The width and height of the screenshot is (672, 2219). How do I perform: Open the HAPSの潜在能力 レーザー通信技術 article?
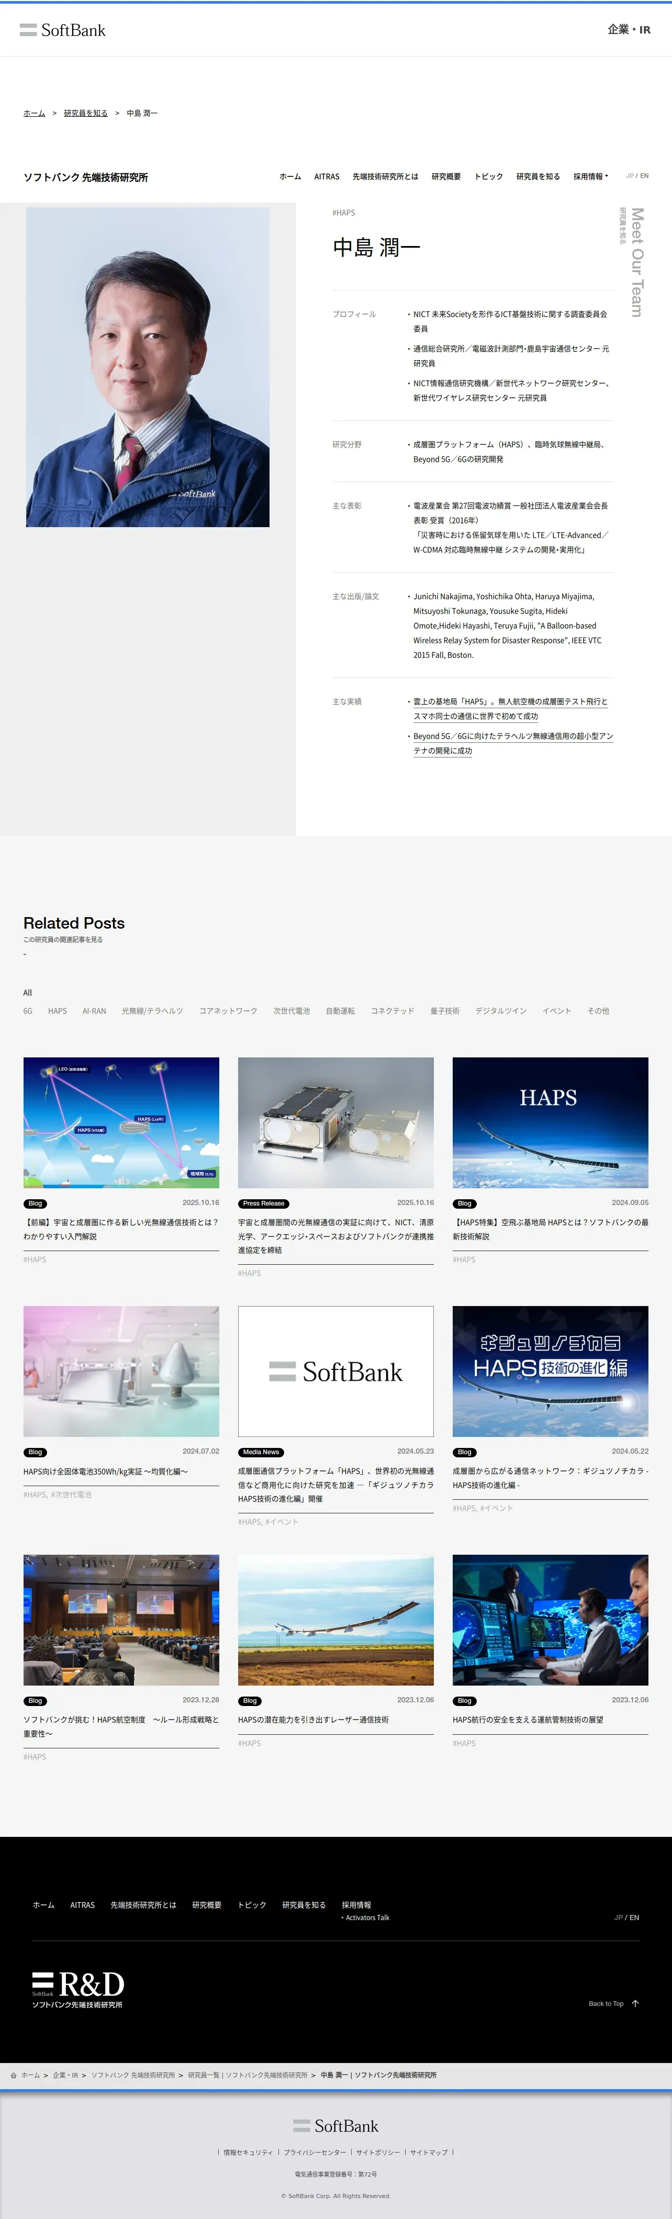tap(313, 1720)
